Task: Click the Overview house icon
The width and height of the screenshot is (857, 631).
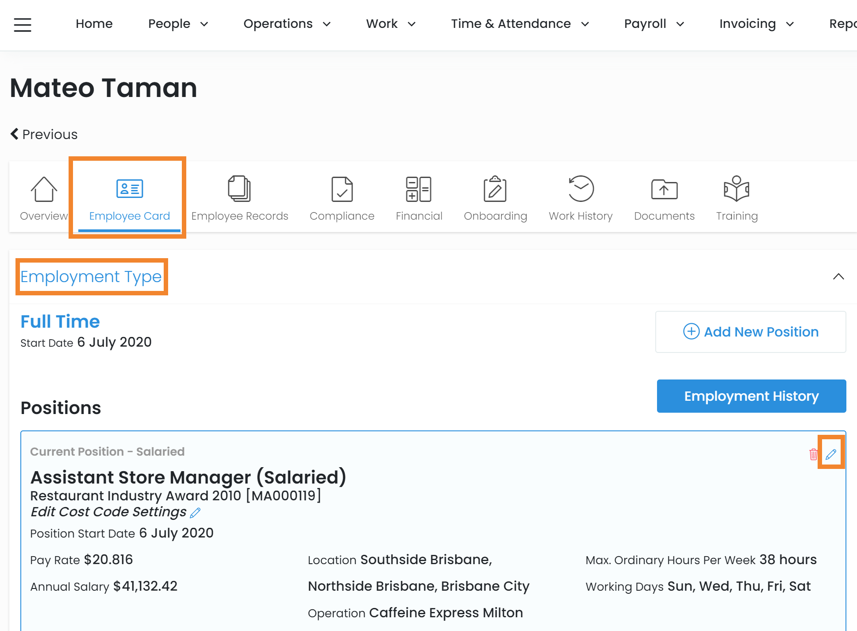Action: point(44,189)
